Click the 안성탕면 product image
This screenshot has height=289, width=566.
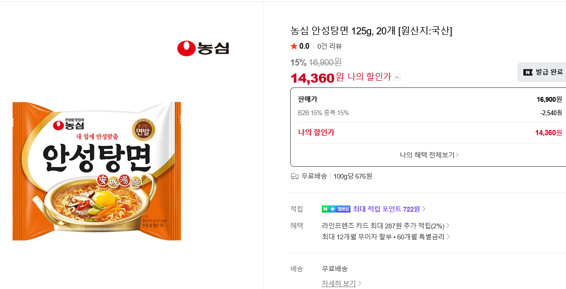[x=97, y=171]
